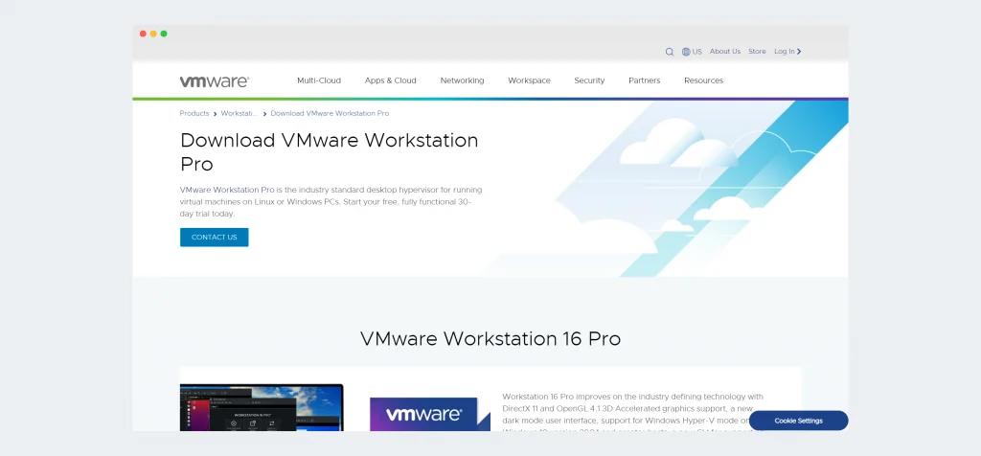Image resolution: width=981 pixels, height=456 pixels.
Task: Click the yellow minimize window dot
Action: point(153,34)
